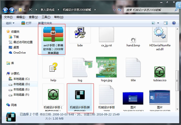The height and width of the screenshot is (125, 181).
Task: Select 库 in the navigation pane
Action: [13, 63]
